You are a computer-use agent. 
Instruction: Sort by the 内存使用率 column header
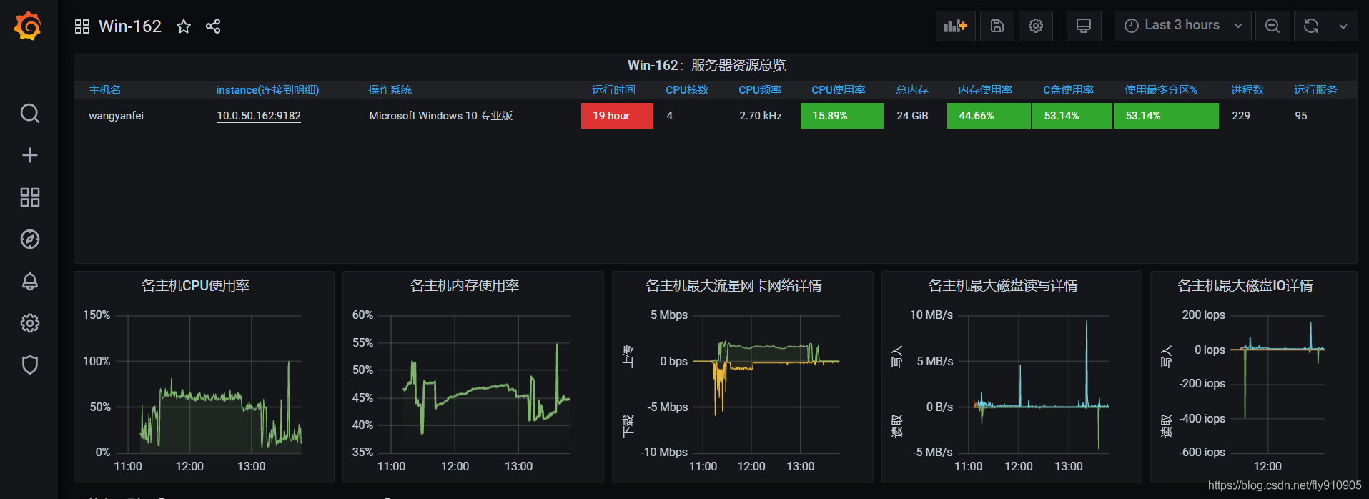(985, 90)
